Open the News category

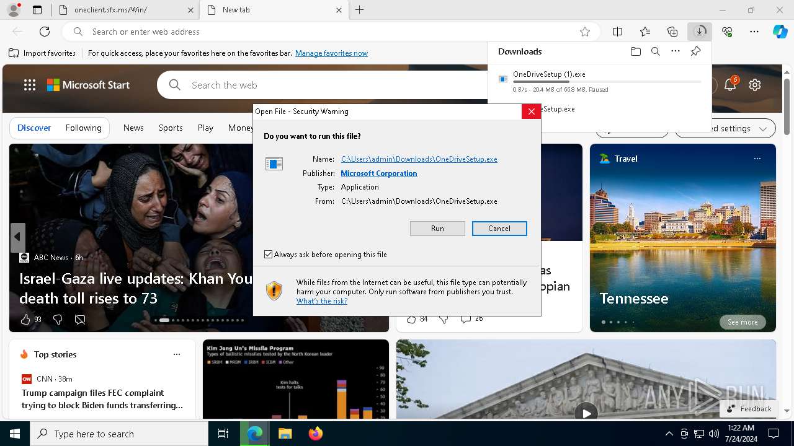point(133,128)
